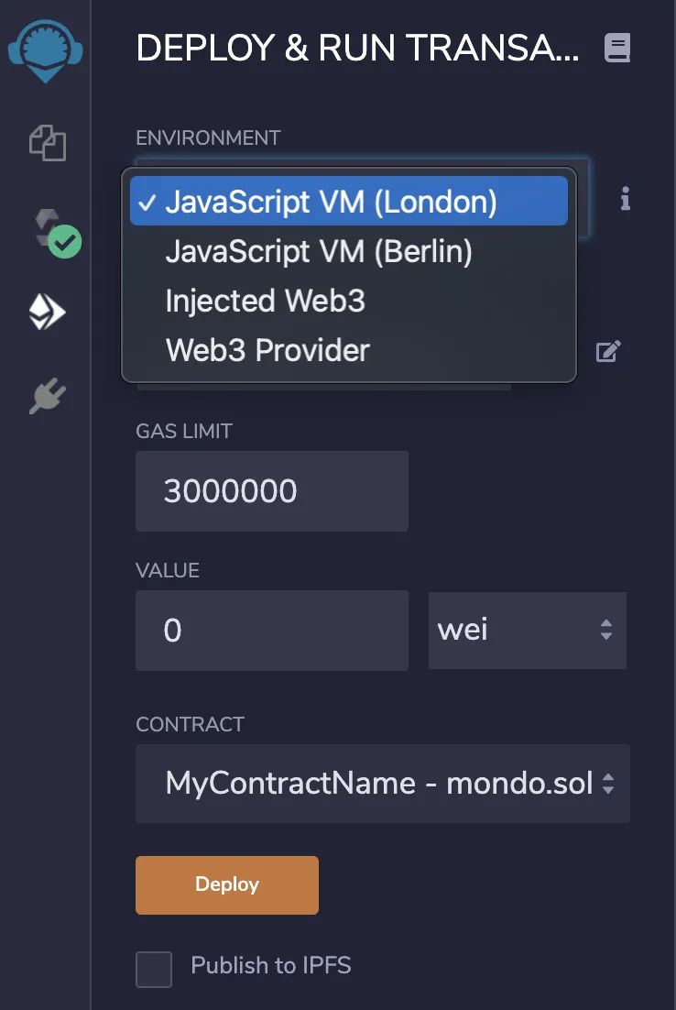Click the edit account pencil icon
Viewport: 676px width, 1010px height.
coord(608,351)
